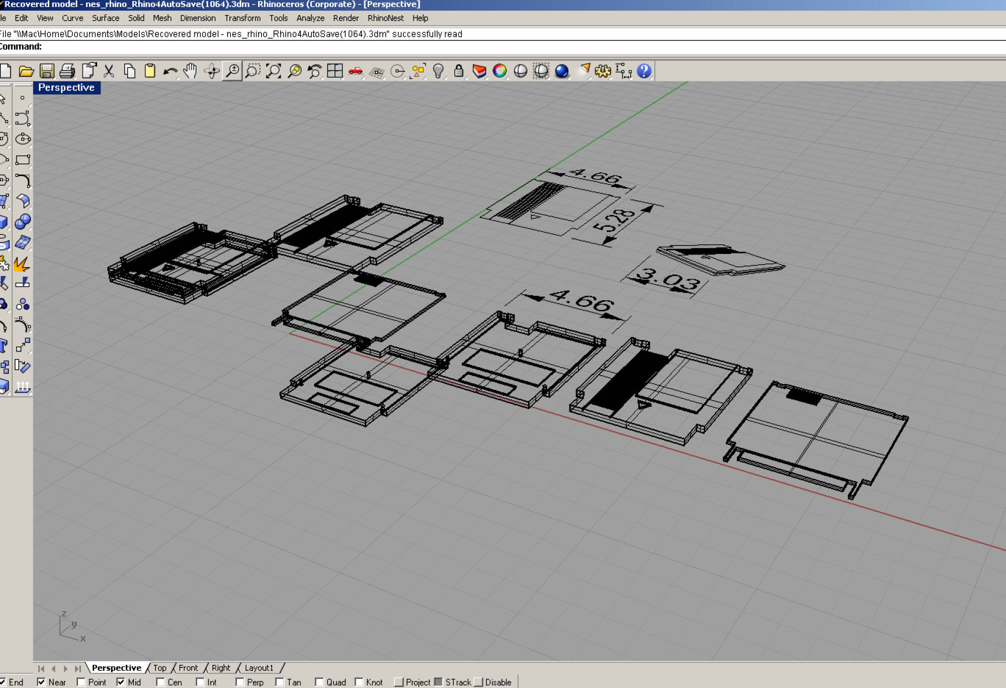This screenshot has width=1006, height=688.
Task: Open the Lock objects padlock tool
Action: point(458,71)
